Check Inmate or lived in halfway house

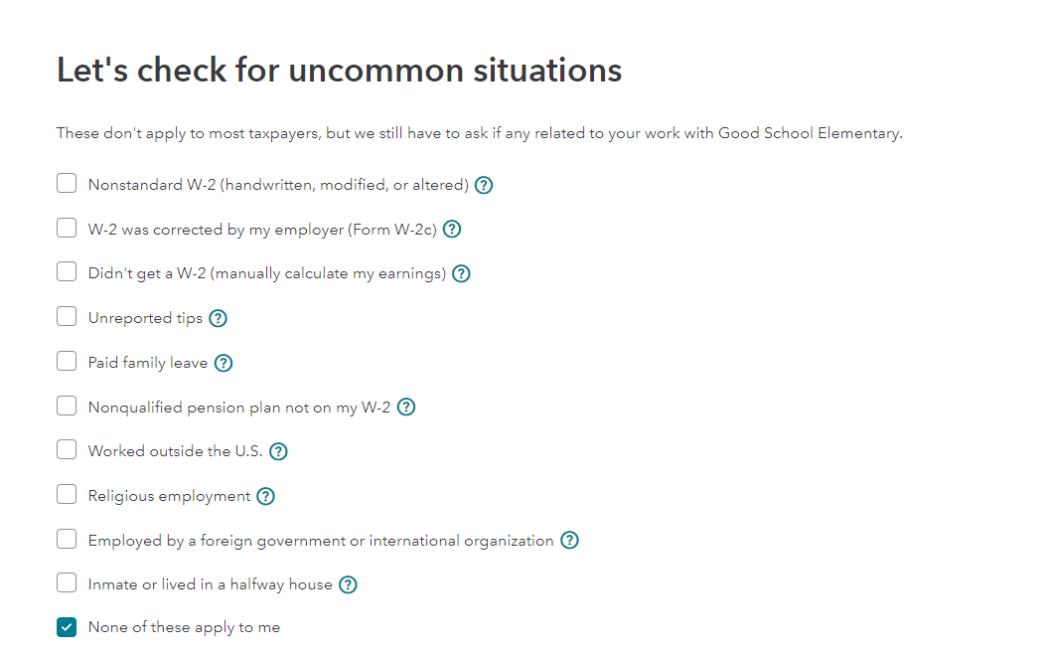[67, 582]
